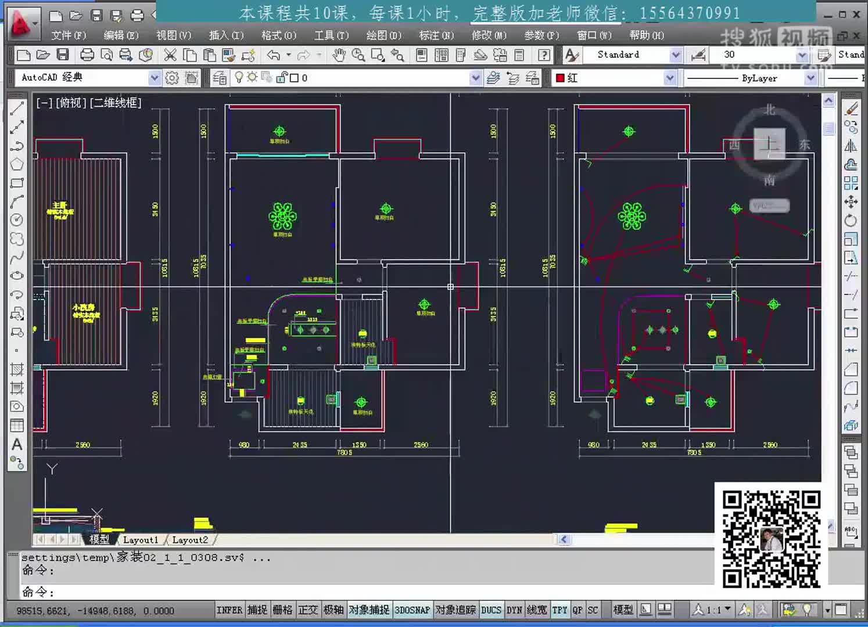868x627 pixels.
Task: Click the Undo arrow button
Action: [x=273, y=55]
